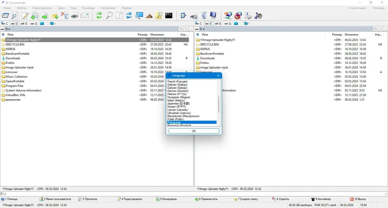Click the music note multimedia icon
Screen dimensions: 388x208
[258, 16]
